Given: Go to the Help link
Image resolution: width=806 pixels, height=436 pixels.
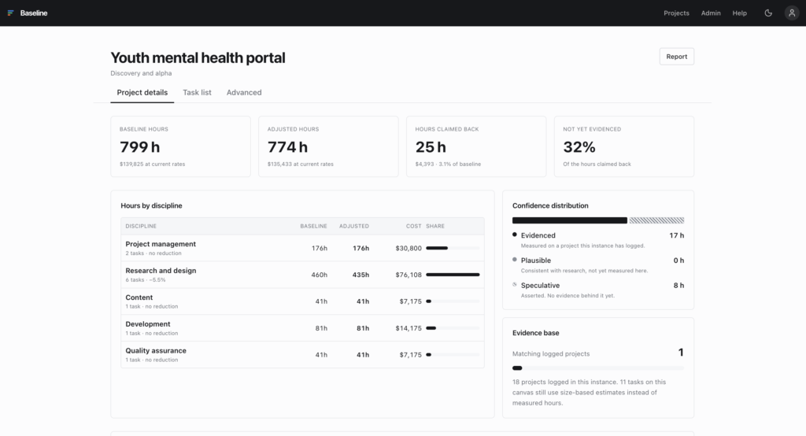Looking at the screenshot, I should pos(739,13).
